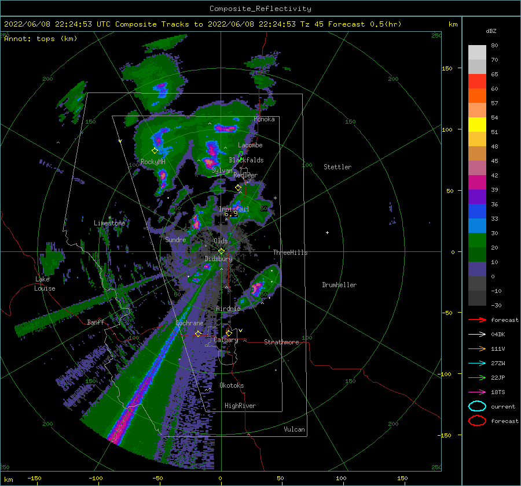The image size is (521, 486).
Task: Click the red forecast arrow in legend
Action: 477,320
